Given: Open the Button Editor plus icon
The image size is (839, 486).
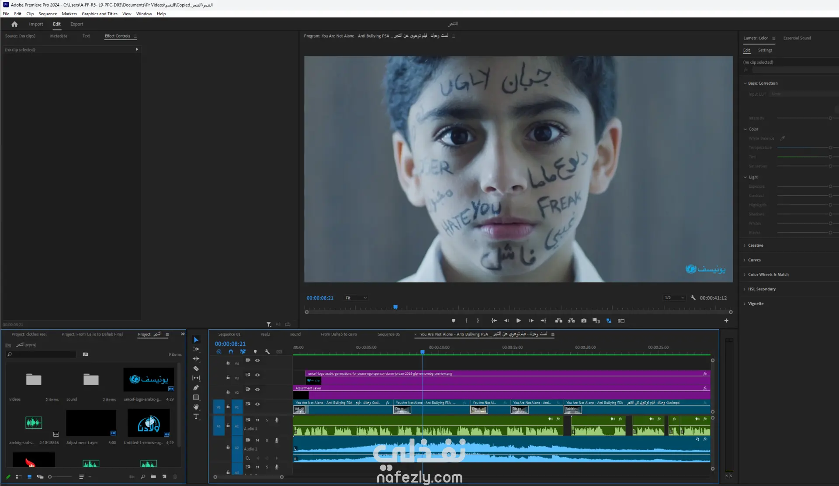Looking at the screenshot, I should [726, 321].
